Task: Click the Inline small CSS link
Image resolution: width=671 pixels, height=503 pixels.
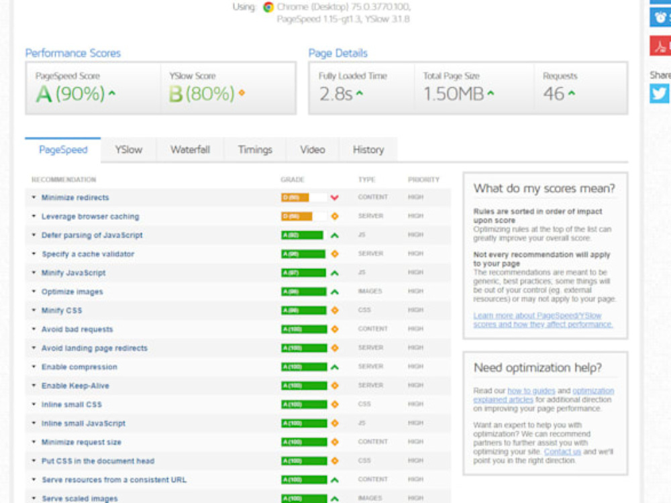Action: (x=72, y=404)
